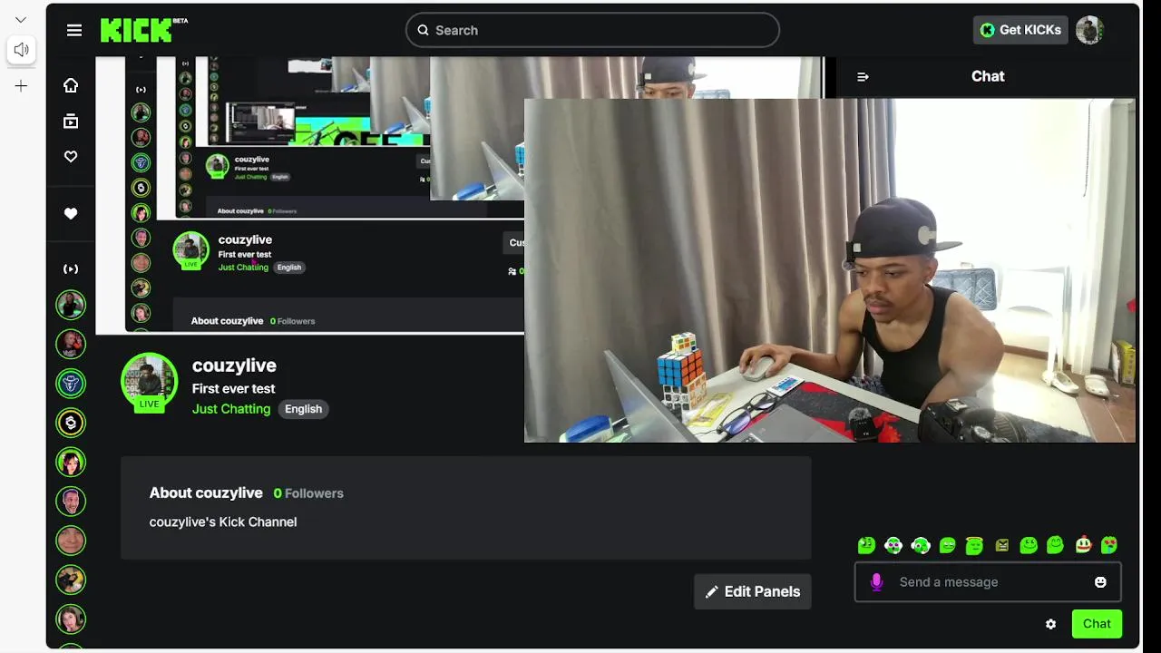This screenshot has height=653, width=1161.
Task: Toggle the browser sound speaker icon
Action: tap(21, 50)
